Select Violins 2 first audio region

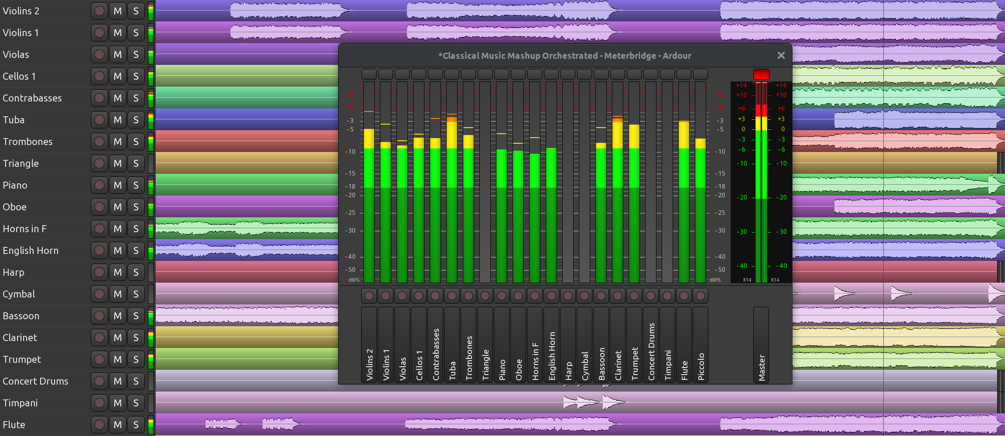pos(290,10)
